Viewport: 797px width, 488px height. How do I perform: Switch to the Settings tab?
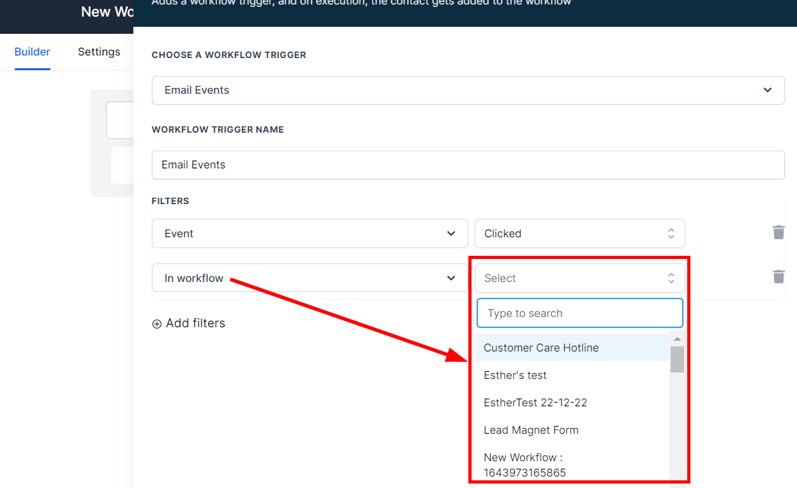99,52
